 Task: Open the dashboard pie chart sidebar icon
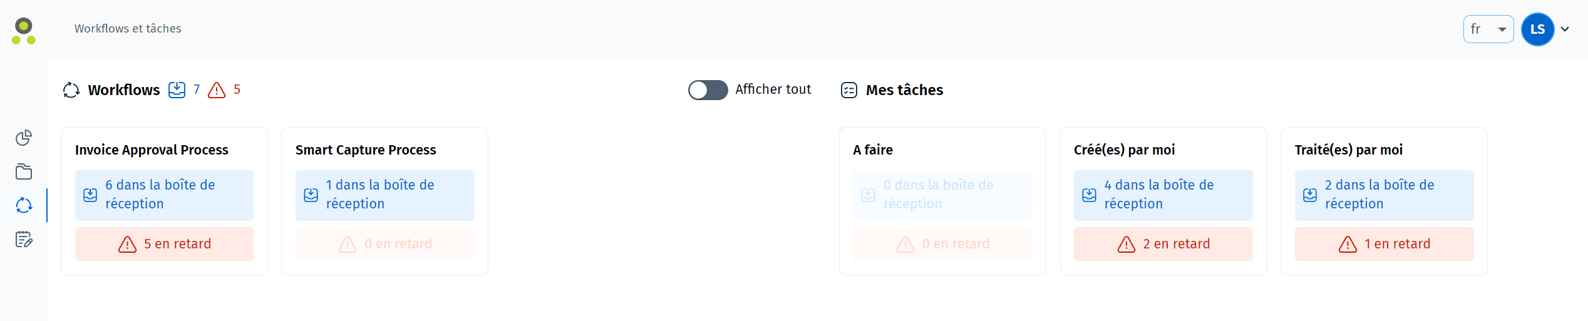(24, 138)
